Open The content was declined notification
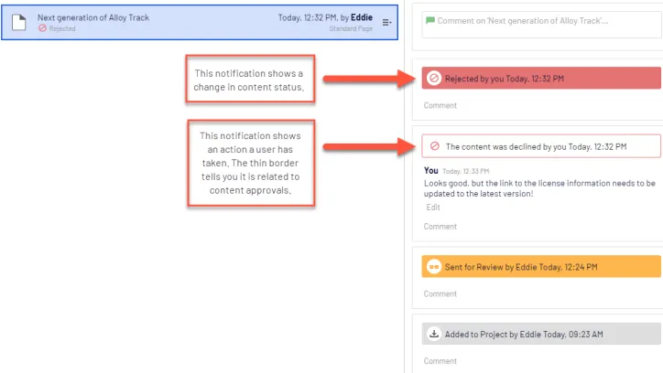The width and height of the screenshot is (663, 373). click(541, 146)
